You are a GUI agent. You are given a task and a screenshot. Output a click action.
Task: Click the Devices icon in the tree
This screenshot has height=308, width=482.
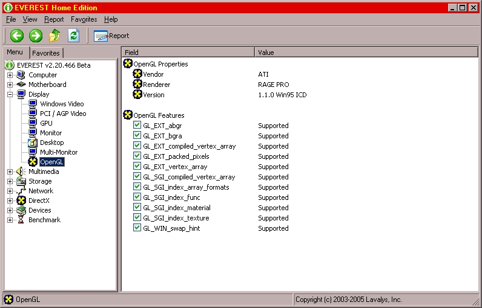pyautogui.click(x=21, y=210)
